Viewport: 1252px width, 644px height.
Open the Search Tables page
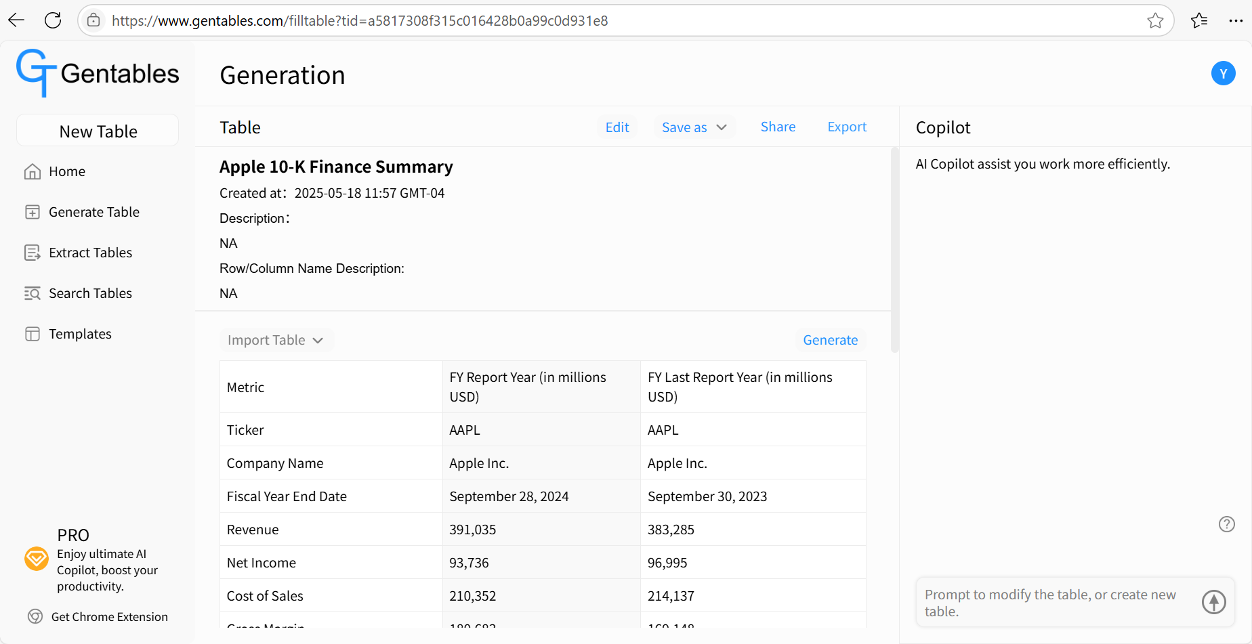click(x=78, y=293)
